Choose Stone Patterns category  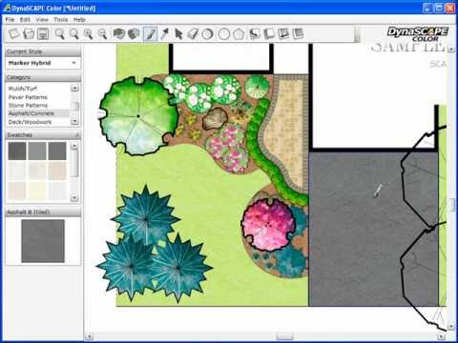pyautogui.click(x=28, y=105)
